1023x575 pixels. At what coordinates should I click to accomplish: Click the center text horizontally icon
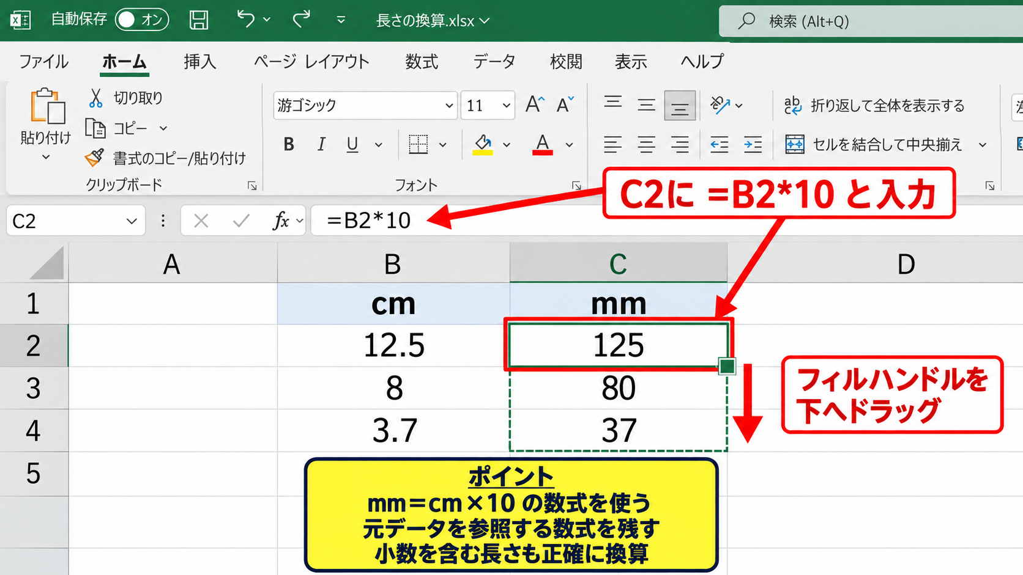point(646,145)
